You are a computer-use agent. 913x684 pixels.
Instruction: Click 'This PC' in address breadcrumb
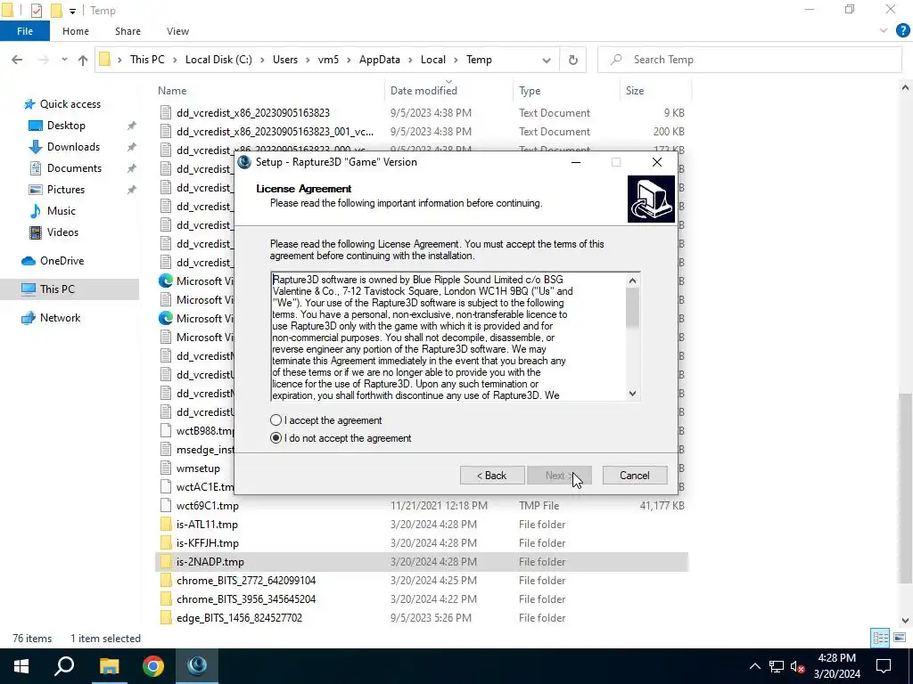[x=147, y=60]
